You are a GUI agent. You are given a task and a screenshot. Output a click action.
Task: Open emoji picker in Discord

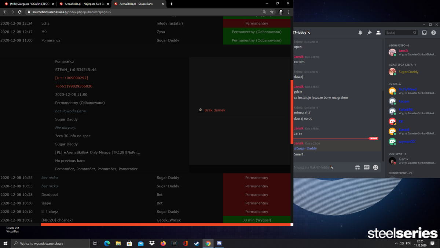pyautogui.click(x=375, y=167)
